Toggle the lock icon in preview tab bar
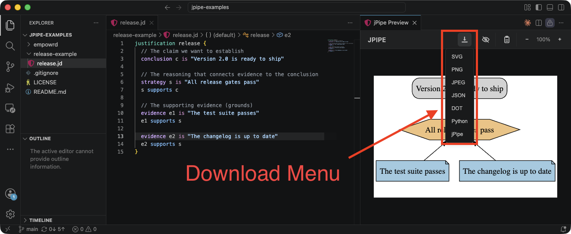Screen dimensions: 571x234 [549, 23]
